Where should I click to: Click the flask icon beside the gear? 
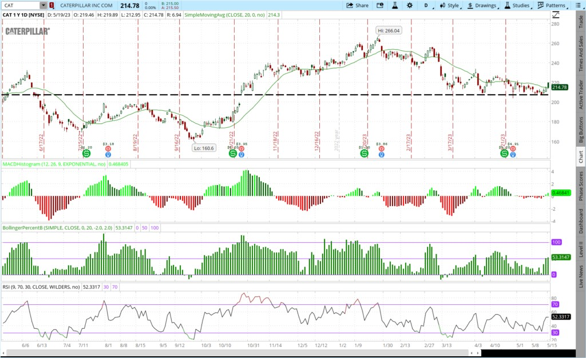tap(395, 5)
